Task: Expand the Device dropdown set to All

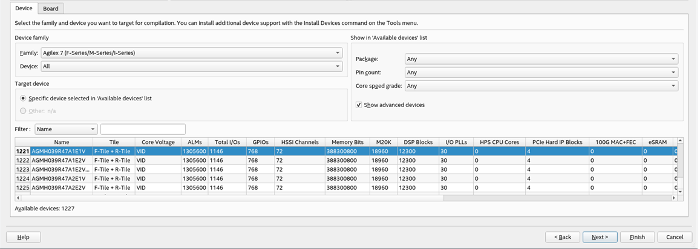Action: point(191,66)
